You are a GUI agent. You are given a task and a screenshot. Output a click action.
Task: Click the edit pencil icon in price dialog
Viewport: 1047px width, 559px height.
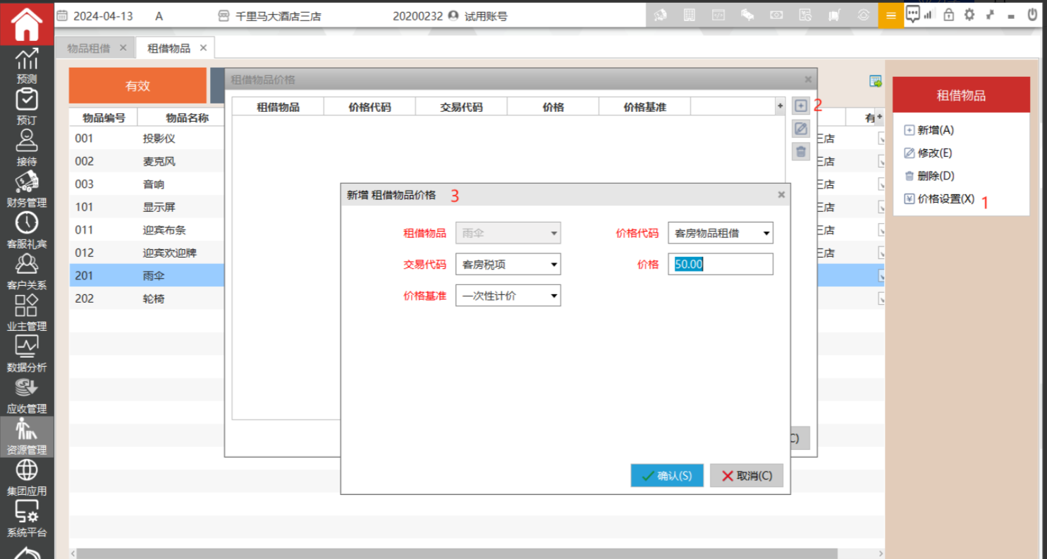(x=800, y=129)
